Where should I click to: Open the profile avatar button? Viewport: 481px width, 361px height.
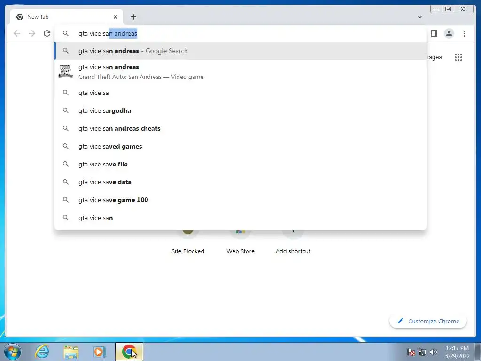tap(449, 33)
